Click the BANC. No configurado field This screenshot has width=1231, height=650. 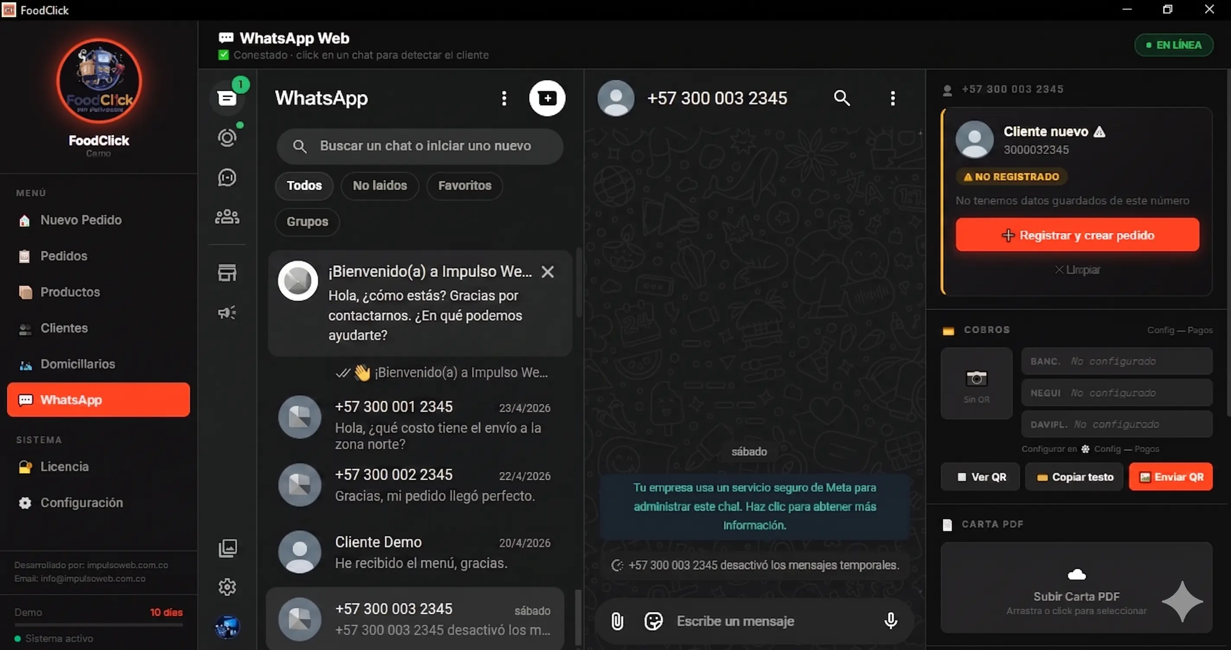1117,361
